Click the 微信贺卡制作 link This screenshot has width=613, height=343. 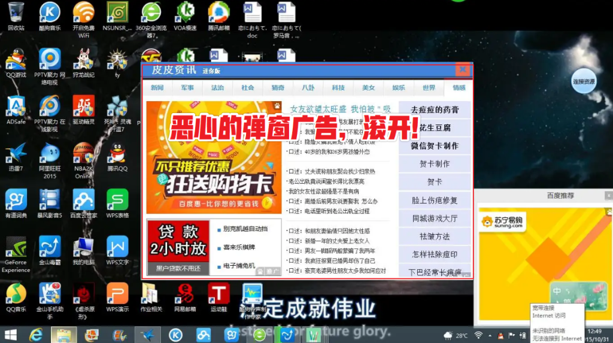pos(435,146)
